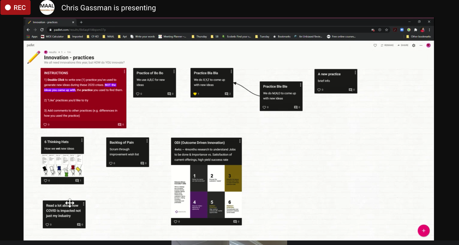Click the padlet.com address bar
Image resolution: width=459 pixels, height=245 pixels.
(207, 29)
